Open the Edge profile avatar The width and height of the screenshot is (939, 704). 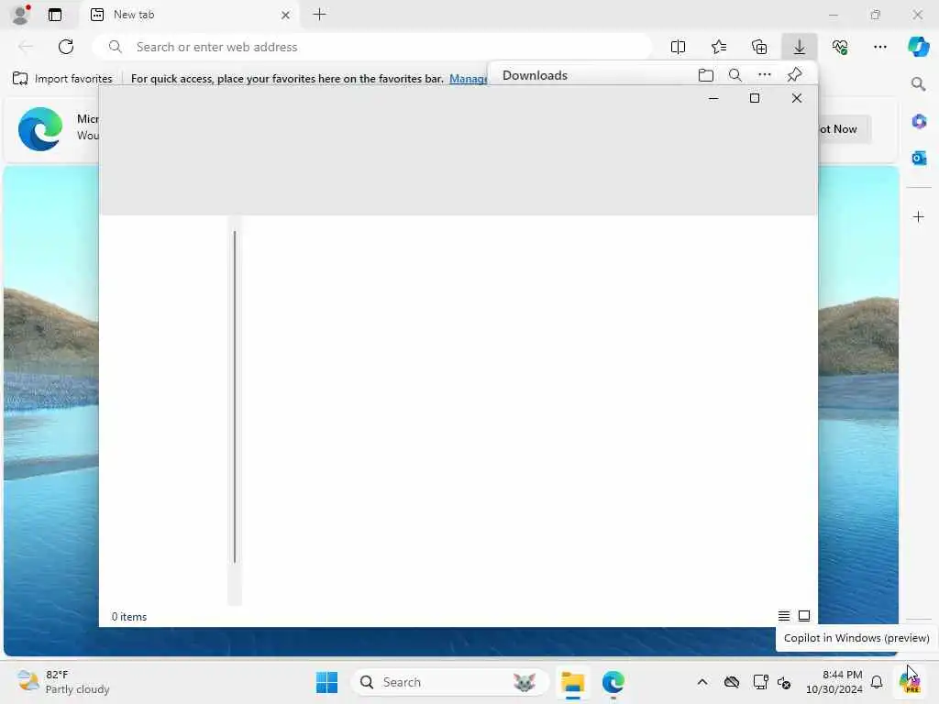[20, 15]
